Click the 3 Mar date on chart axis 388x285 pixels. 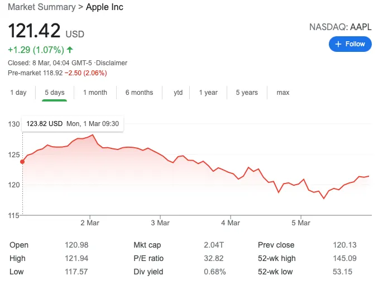pyautogui.click(x=160, y=223)
